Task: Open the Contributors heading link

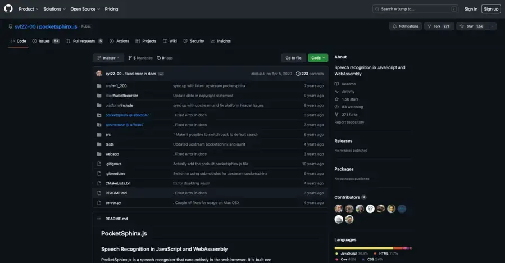Action: 350,197
